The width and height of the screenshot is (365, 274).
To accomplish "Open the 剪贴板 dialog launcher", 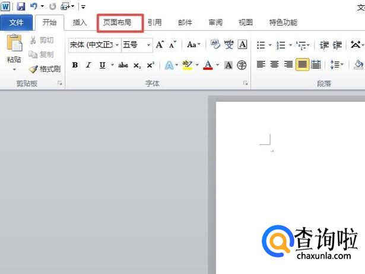I will point(60,83).
